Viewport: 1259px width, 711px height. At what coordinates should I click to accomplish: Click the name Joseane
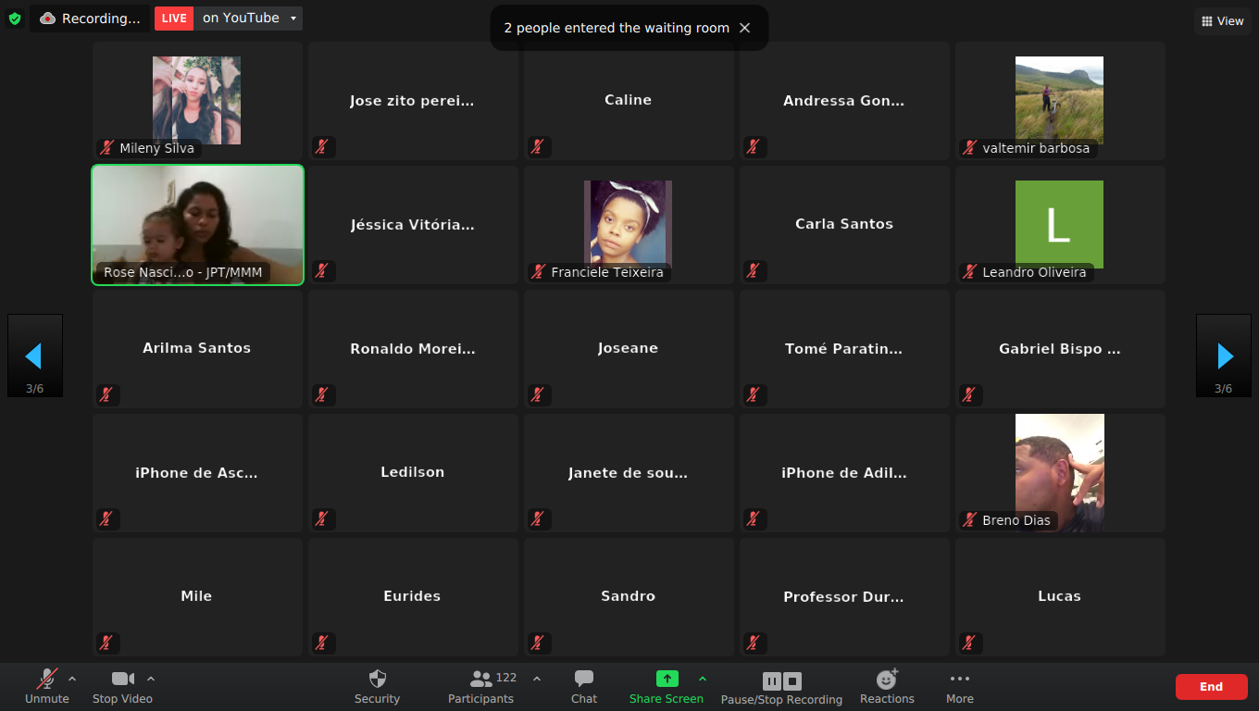click(628, 348)
